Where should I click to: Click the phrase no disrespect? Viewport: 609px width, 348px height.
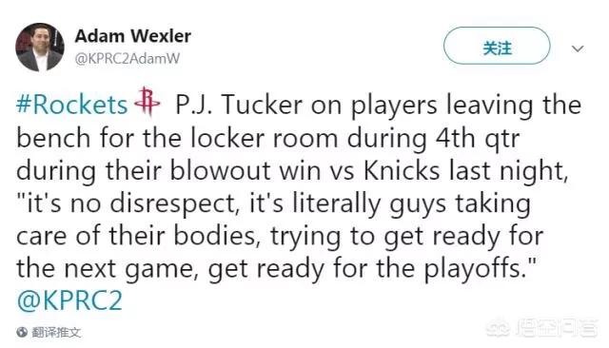click(x=152, y=203)
